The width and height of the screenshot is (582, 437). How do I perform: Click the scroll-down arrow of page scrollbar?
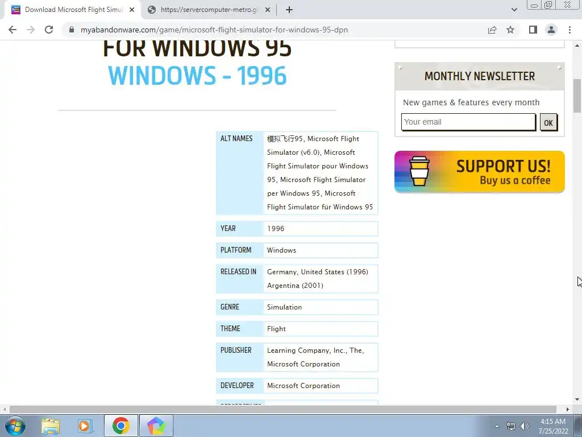pyautogui.click(x=577, y=399)
